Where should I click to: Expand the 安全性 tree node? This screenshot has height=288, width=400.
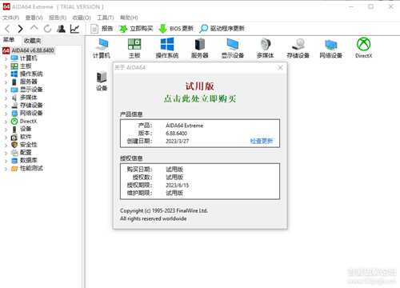coord(6,145)
